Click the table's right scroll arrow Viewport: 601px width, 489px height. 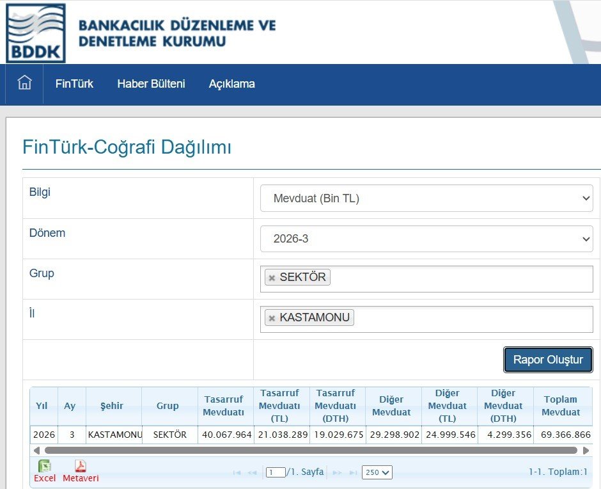pos(586,450)
